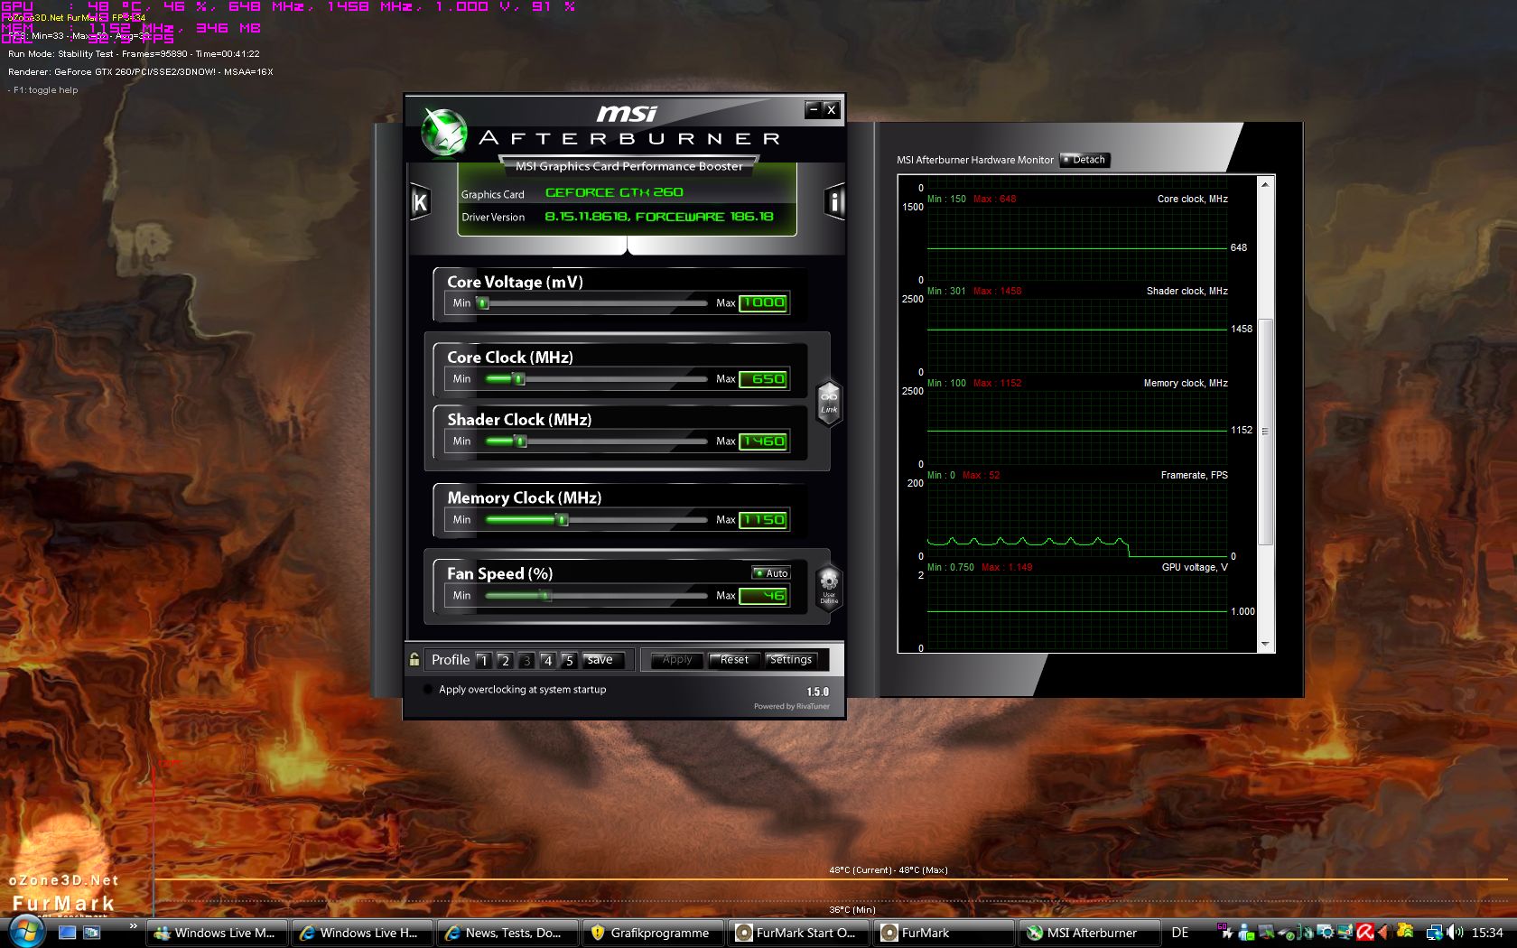
Task: Click hardware monitor scrollbar down arrow
Action: pyautogui.click(x=1265, y=644)
